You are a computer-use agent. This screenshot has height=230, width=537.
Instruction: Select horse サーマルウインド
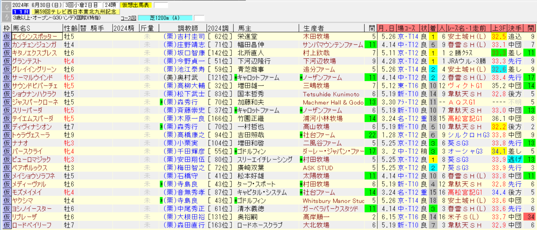[32, 77]
